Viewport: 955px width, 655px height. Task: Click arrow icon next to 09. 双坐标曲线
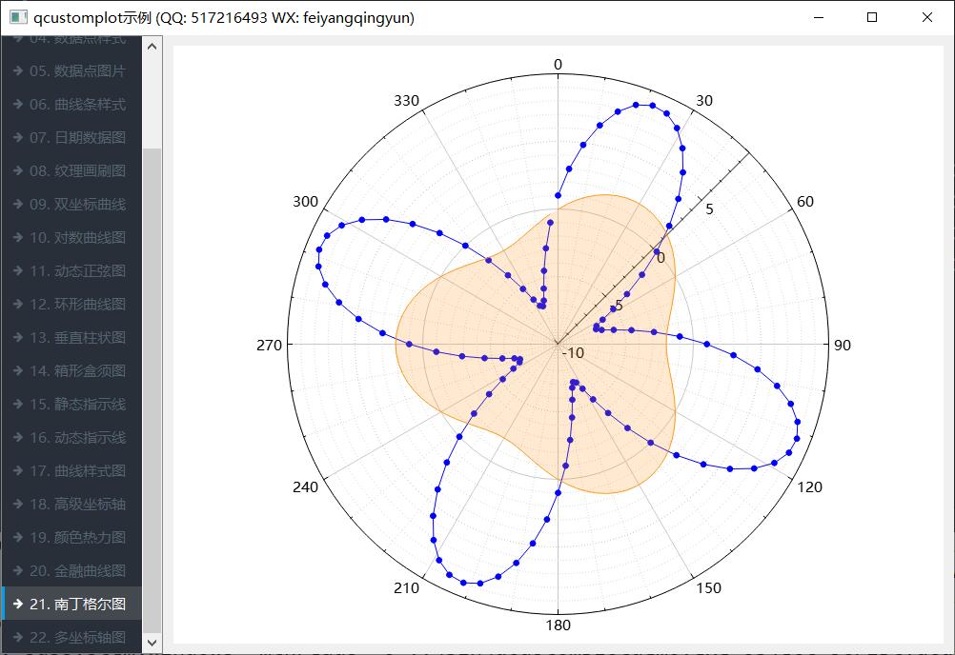click(18, 205)
